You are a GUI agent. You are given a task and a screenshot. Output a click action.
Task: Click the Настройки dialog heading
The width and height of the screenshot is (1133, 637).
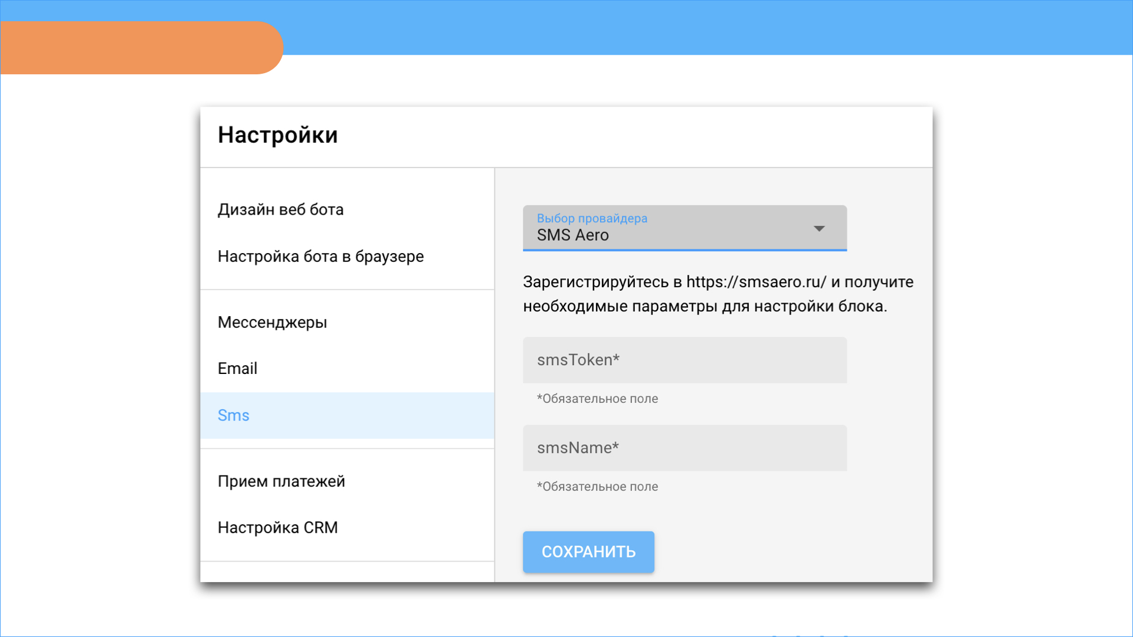click(277, 136)
